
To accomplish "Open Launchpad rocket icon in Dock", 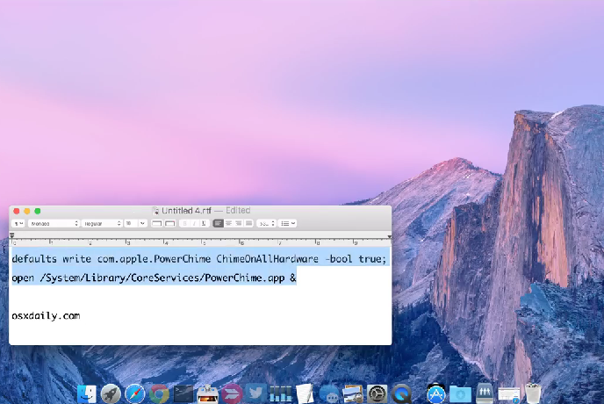I will click(111, 394).
